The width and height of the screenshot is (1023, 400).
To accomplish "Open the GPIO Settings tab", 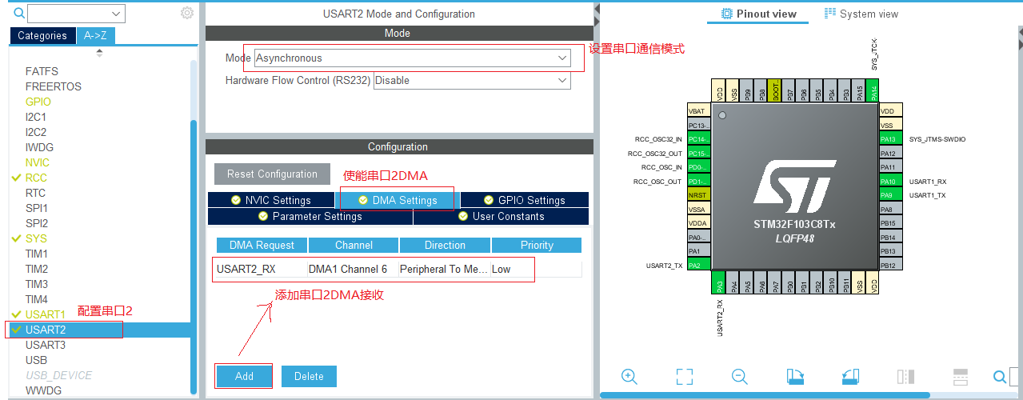I will pyautogui.click(x=524, y=200).
